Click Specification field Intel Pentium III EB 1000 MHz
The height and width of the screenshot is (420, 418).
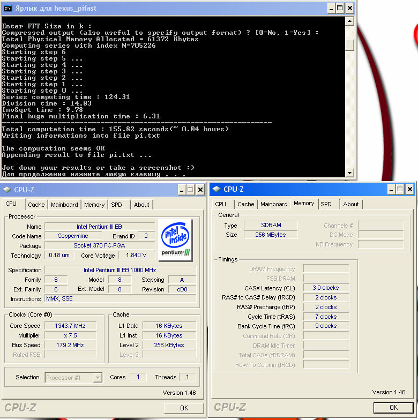coord(120,270)
